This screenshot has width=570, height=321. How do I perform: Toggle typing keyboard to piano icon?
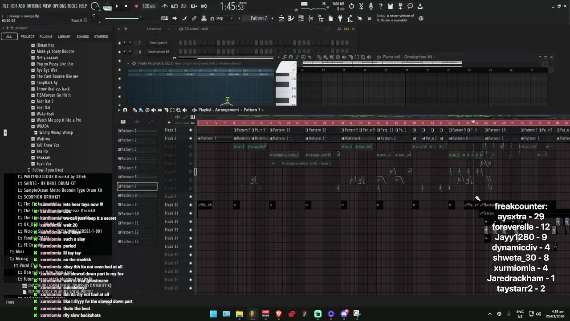(x=165, y=18)
